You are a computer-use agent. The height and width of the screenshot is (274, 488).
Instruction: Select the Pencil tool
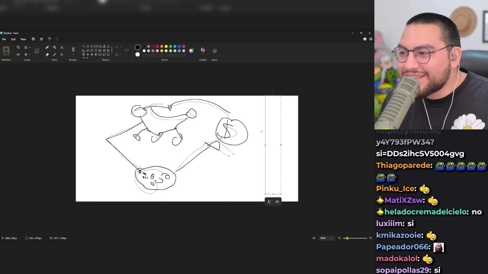click(47, 47)
